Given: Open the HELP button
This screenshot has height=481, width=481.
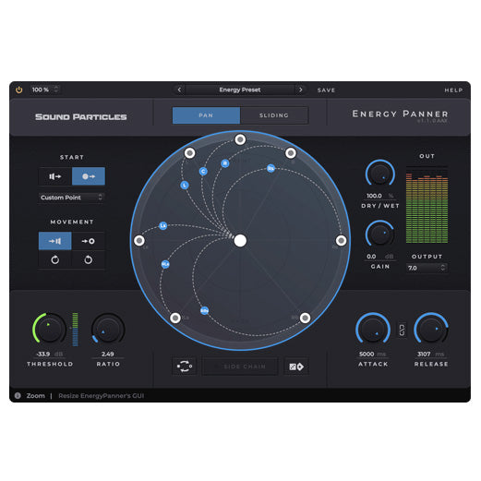Looking at the screenshot, I should pyautogui.click(x=453, y=90).
